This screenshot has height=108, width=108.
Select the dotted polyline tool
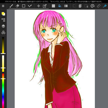coord(30,6)
